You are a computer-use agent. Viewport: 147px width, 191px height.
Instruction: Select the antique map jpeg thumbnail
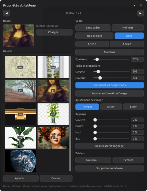20,67
